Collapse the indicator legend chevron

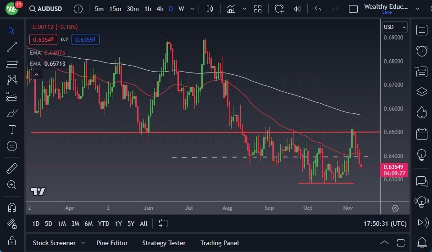pos(36,74)
